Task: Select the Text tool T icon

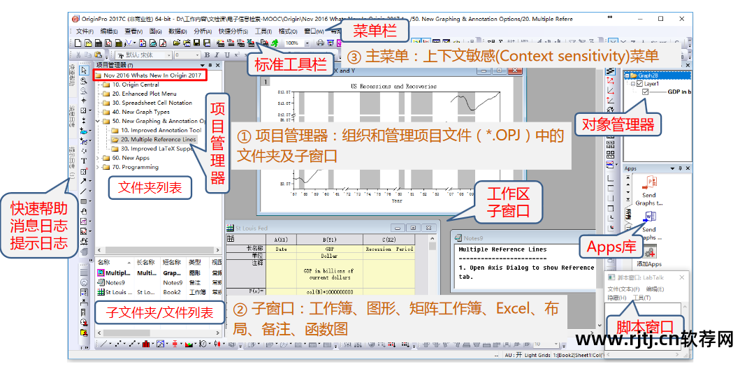Action: 84,161
